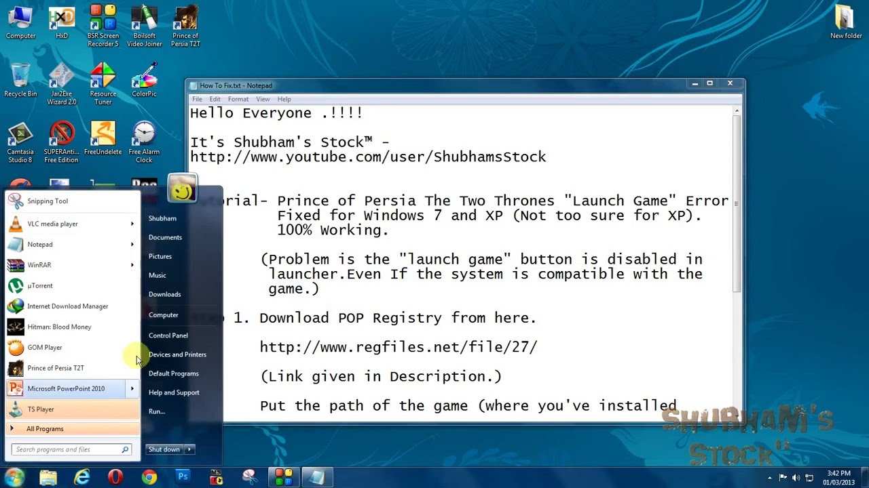Expand All Programs list
Screen dimensions: 869x488
coord(73,428)
